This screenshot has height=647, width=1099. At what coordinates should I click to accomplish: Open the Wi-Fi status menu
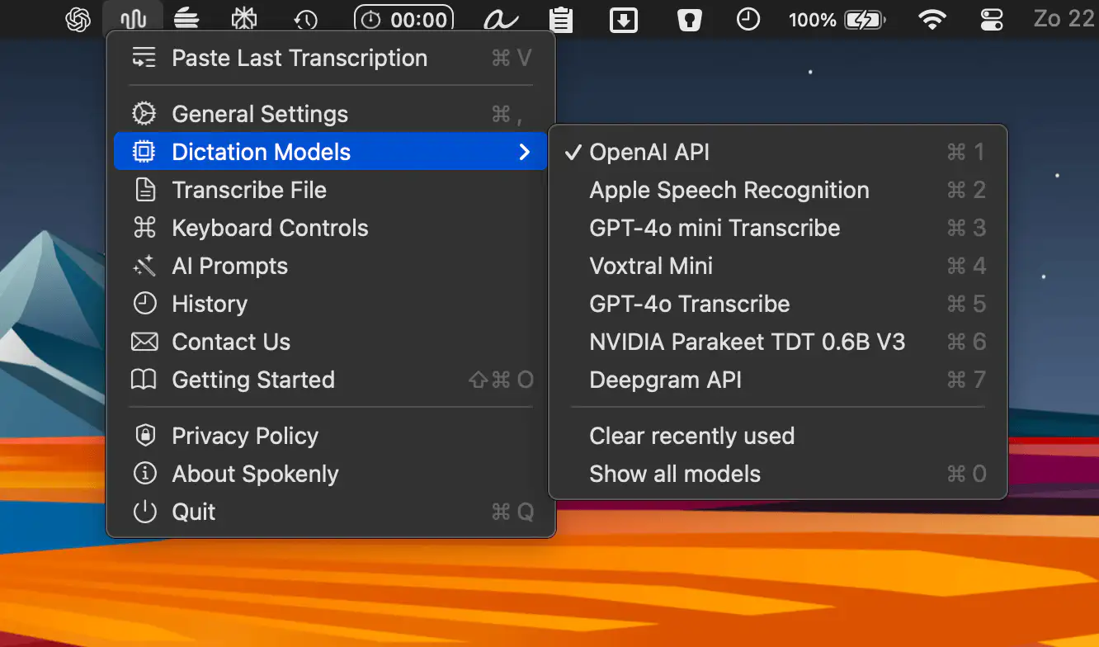coord(932,19)
